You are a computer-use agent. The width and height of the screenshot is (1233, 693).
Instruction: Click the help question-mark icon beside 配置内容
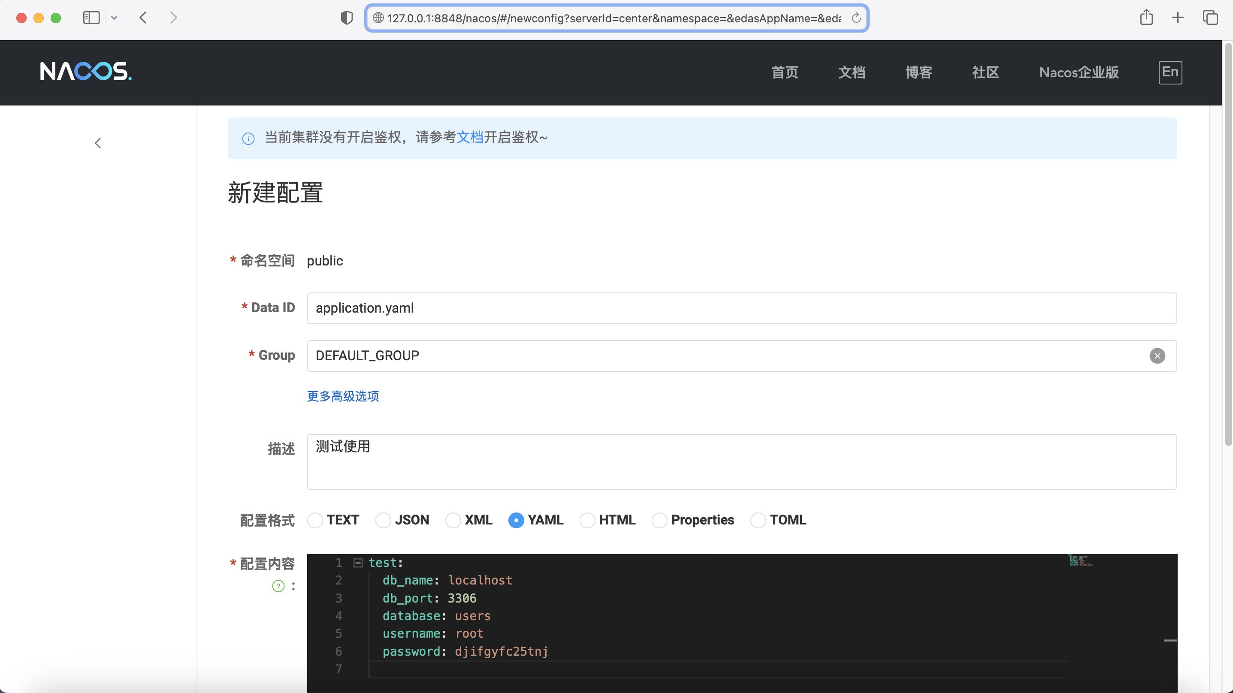(x=278, y=586)
